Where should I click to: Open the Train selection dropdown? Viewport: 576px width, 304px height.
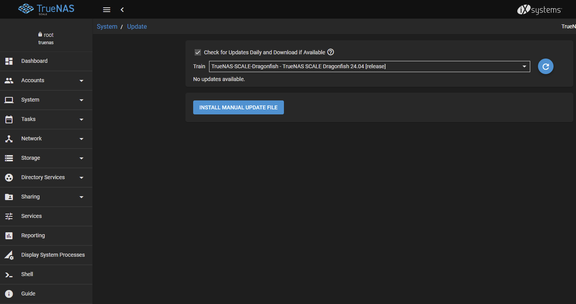tap(369, 66)
